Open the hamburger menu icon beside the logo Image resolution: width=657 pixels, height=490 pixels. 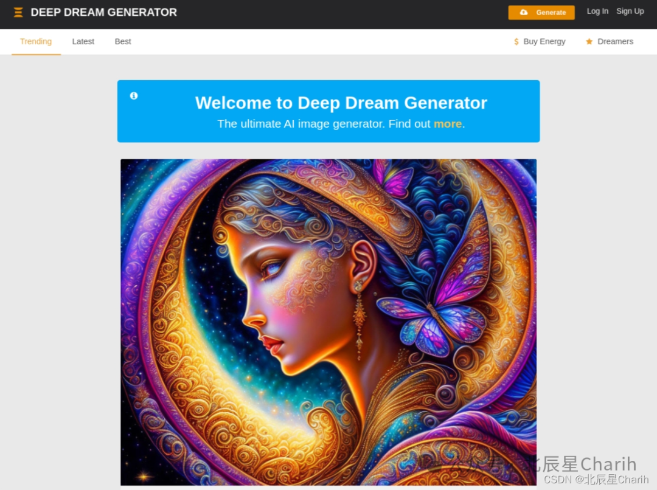18,12
